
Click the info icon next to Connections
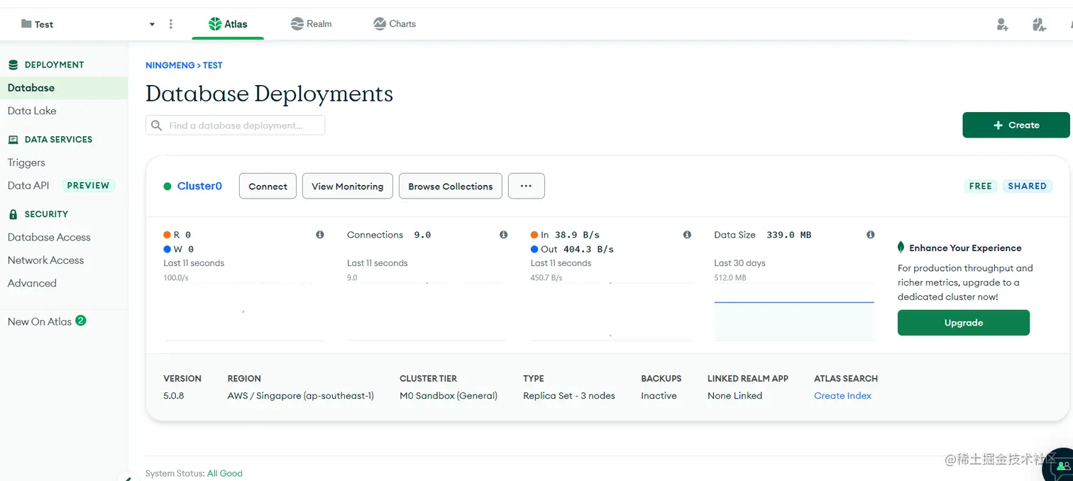(503, 235)
